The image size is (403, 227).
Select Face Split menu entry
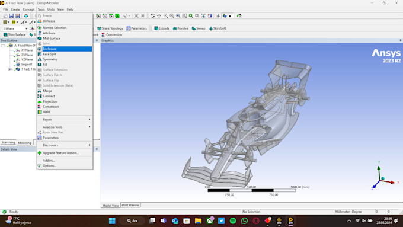[65, 54]
